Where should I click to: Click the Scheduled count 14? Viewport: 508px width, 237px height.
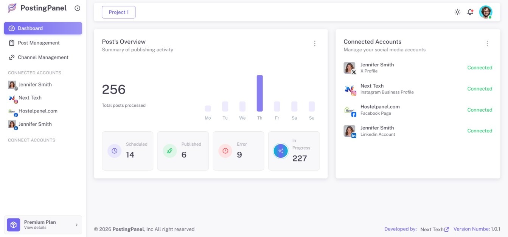pyautogui.click(x=130, y=155)
